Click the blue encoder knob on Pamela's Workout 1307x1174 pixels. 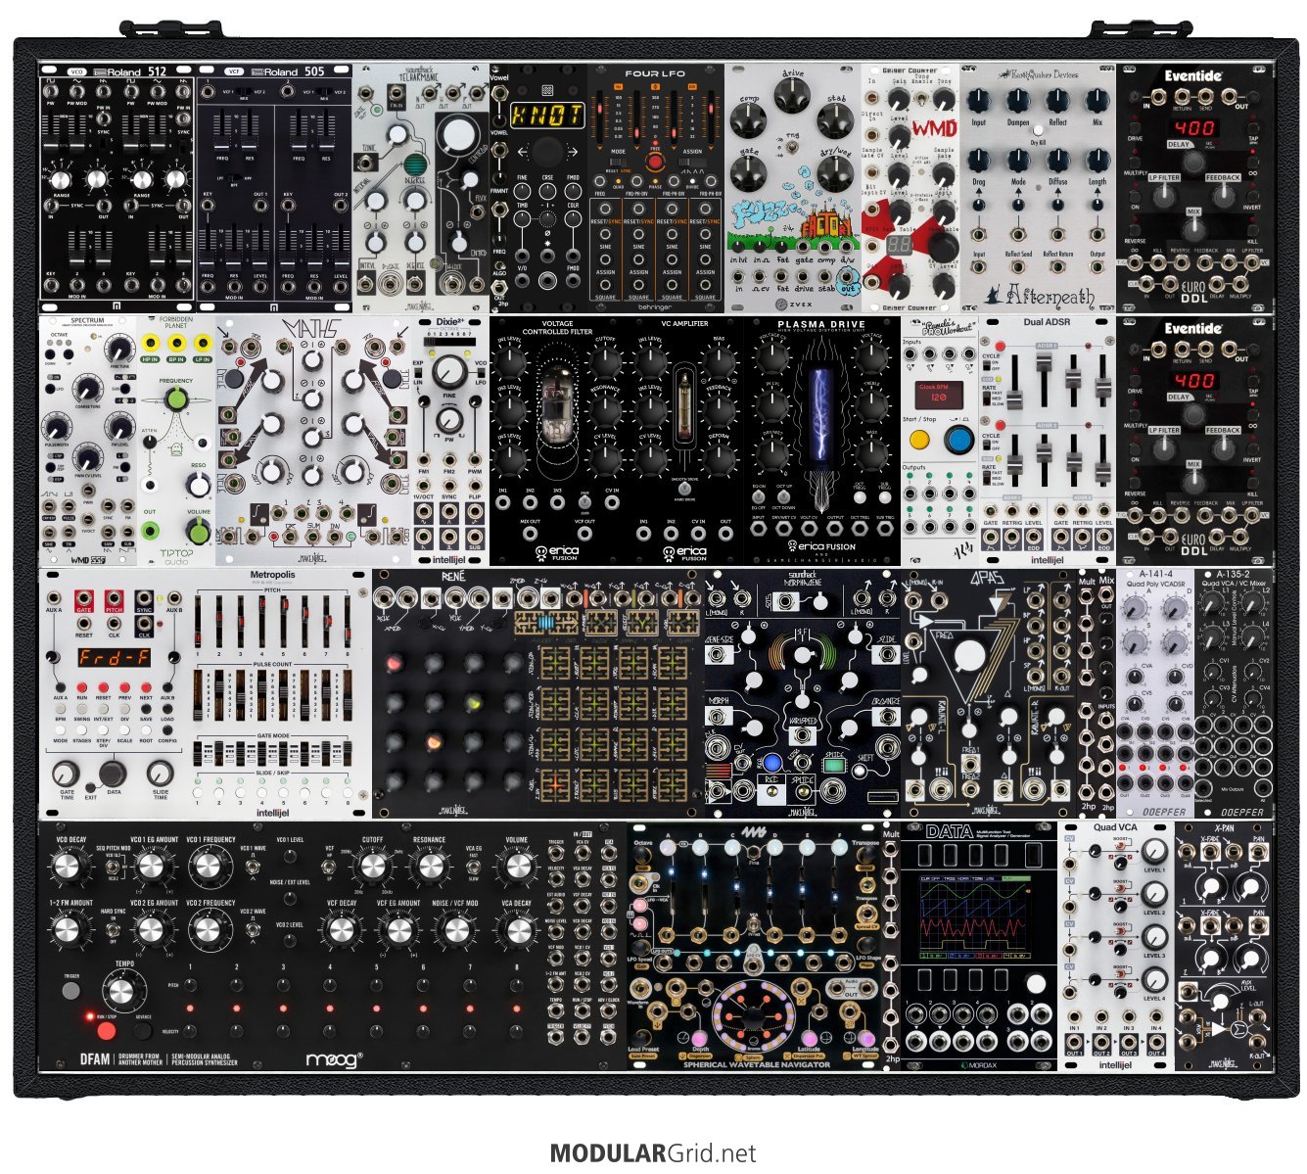point(958,440)
